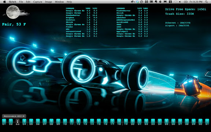Open the Window menu

[59, 2]
